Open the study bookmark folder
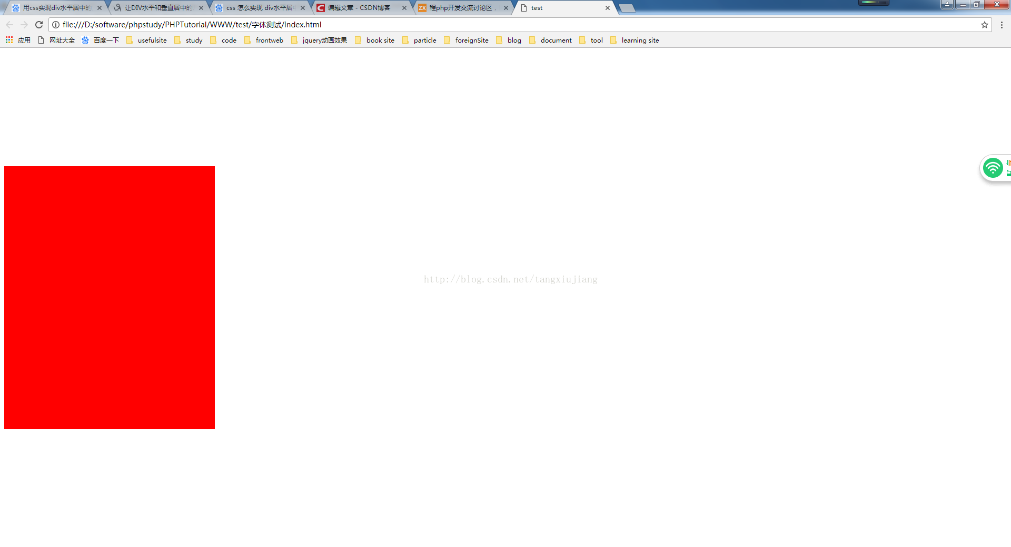This screenshot has height=547, width=1011. tap(189, 40)
